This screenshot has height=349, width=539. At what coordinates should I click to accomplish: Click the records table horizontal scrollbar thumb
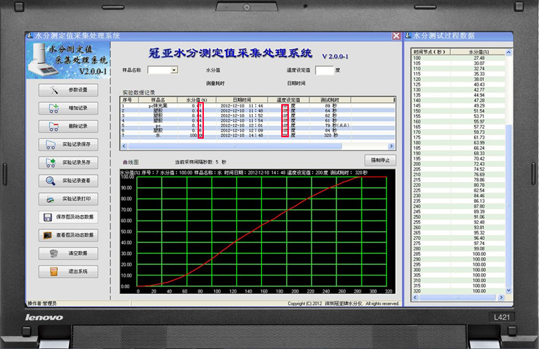click(x=235, y=146)
